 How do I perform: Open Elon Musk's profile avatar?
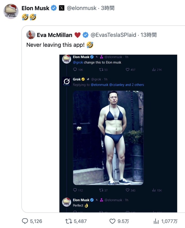(11, 11)
